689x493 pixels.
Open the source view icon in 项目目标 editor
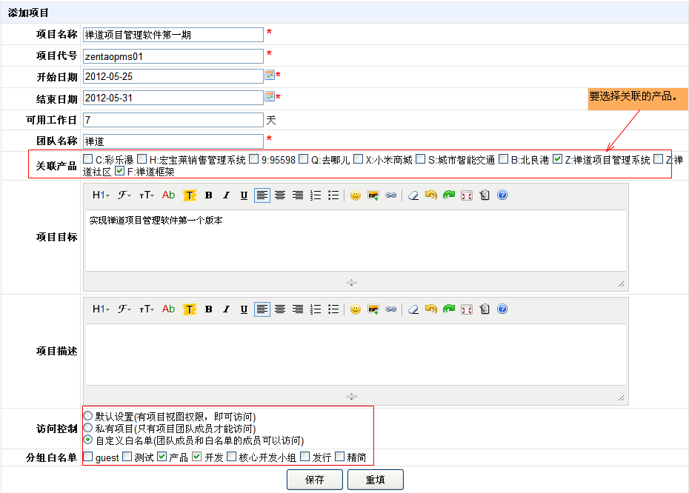click(x=485, y=195)
